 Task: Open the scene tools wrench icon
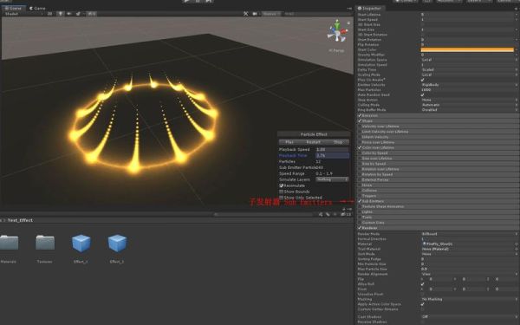246,14
